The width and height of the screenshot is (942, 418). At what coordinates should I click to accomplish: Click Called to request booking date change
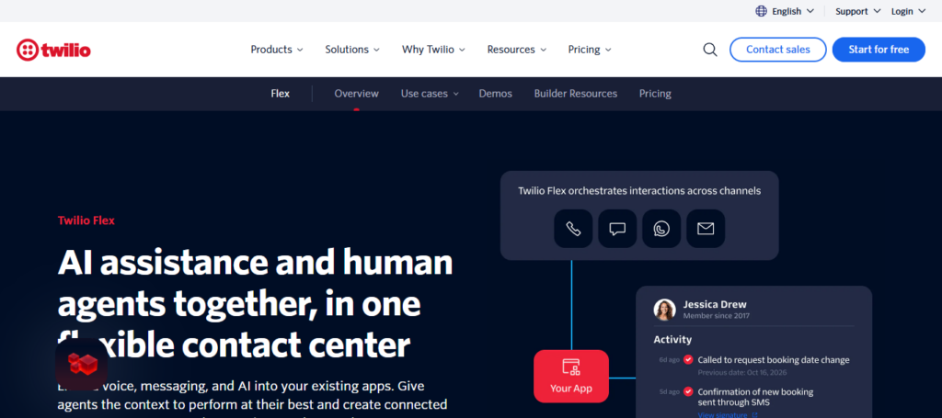(x=773, y=360)
